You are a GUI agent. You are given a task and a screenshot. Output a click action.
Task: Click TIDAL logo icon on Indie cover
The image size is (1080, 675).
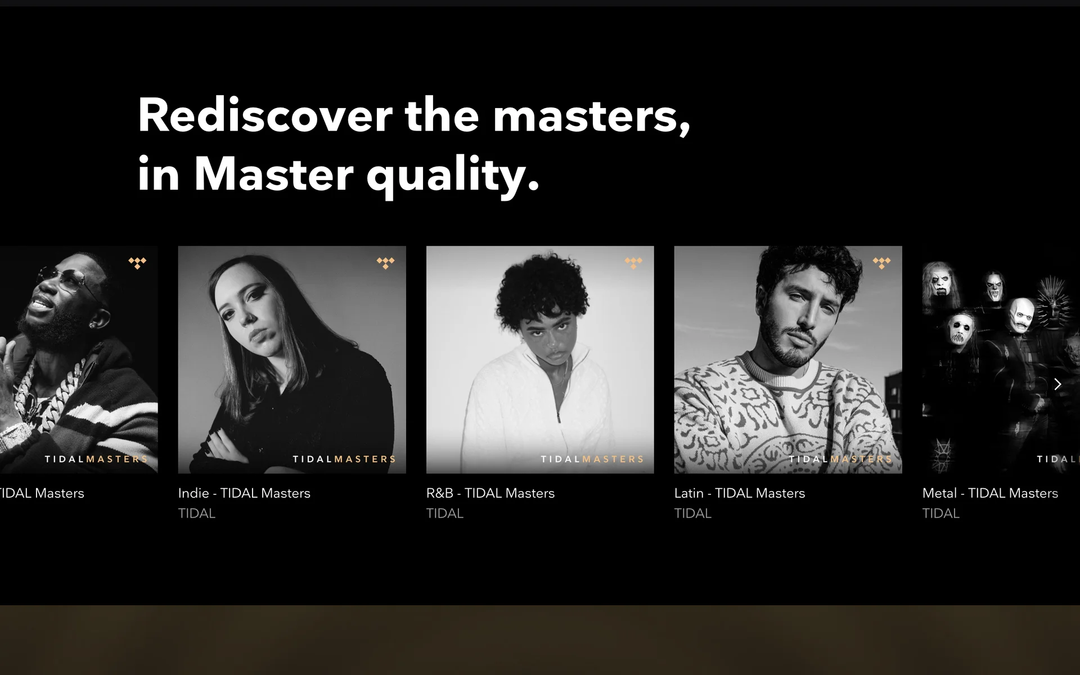pos(385,263)
